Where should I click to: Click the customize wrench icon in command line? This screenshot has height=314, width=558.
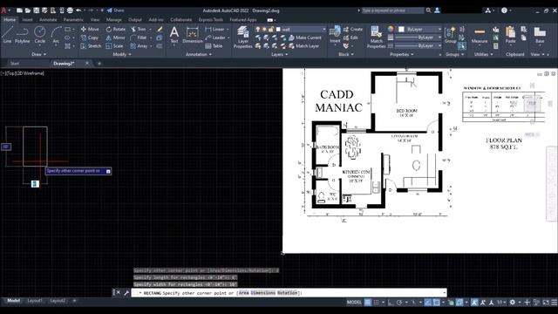(126, 293)
